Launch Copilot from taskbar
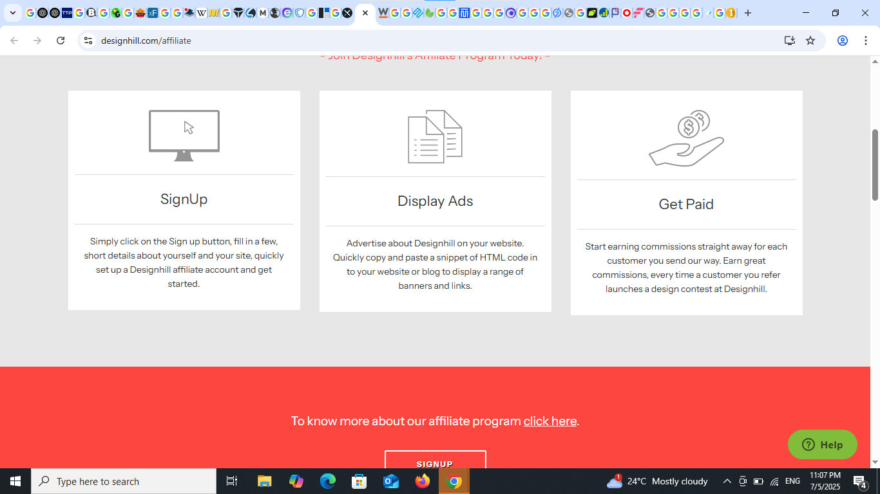Image resolution: width=880 pixels, height=494 pixels. (x=296, y=481)
